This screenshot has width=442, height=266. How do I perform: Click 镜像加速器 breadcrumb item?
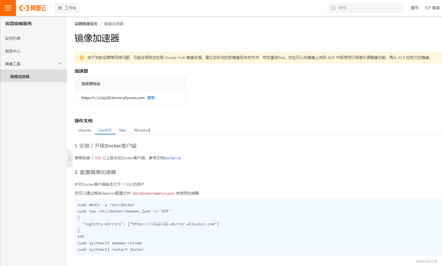(x=114, y=24)
